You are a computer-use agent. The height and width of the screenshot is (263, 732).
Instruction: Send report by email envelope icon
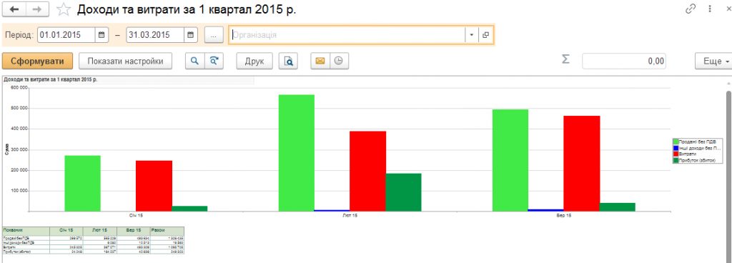(320, 61)
